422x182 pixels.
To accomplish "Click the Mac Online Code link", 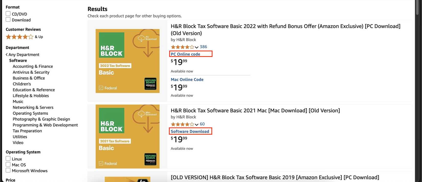I will pyautogui.click(x=187, y=80).
